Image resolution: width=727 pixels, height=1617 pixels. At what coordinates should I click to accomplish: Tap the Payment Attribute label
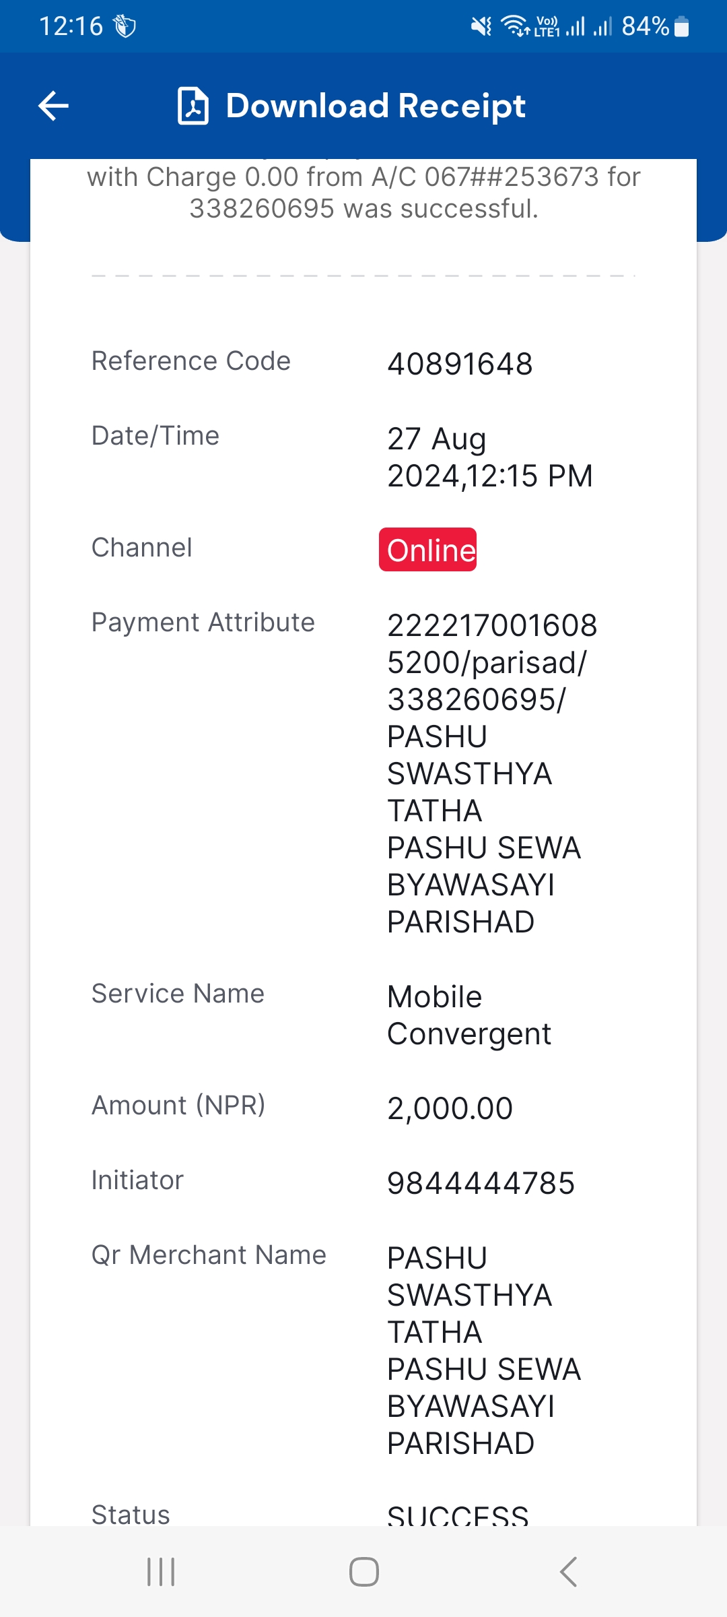203,622
